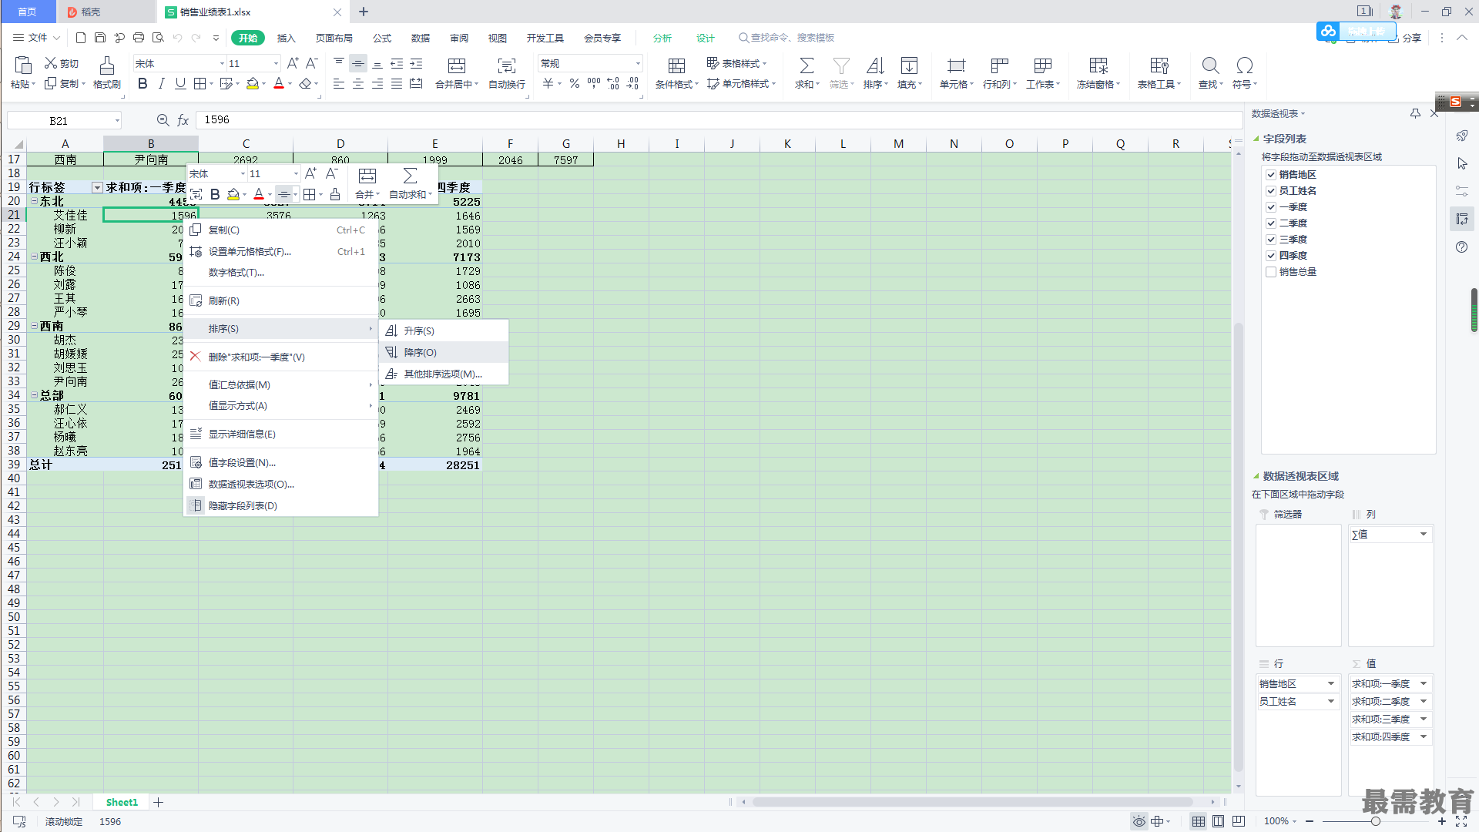Click the Save icon in quick toolbar
This screenshot has height=832, width=1479.
[100, 37]
